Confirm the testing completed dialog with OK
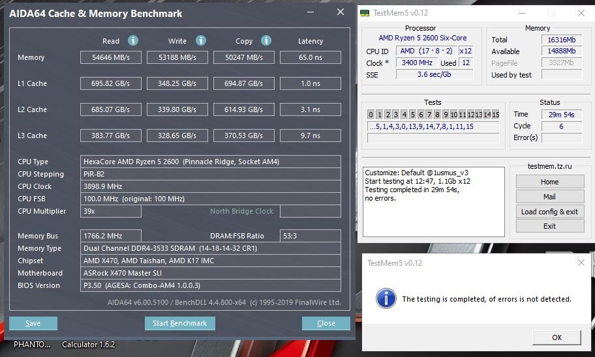595x357 pixels. click(x=557, y=337)
